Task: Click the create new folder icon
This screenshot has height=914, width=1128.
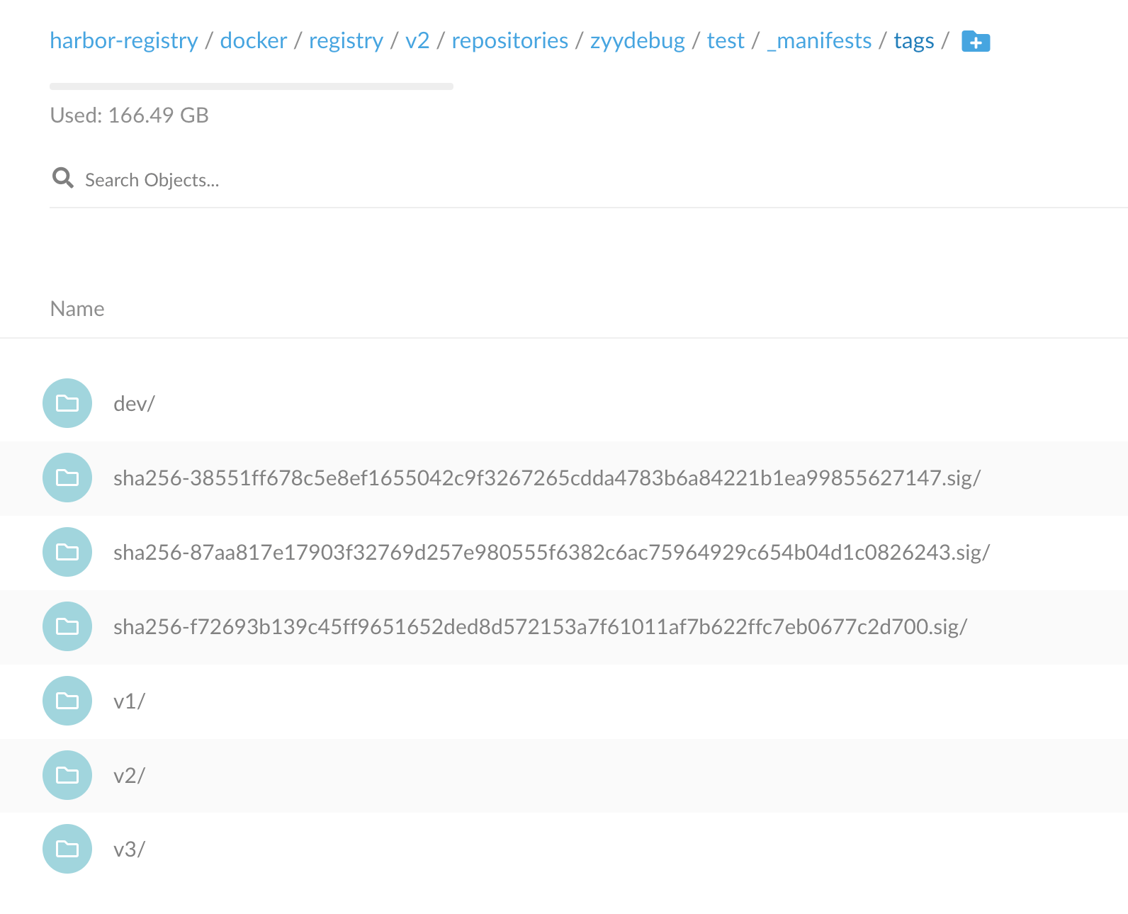Action: click(x=976, y=42)
